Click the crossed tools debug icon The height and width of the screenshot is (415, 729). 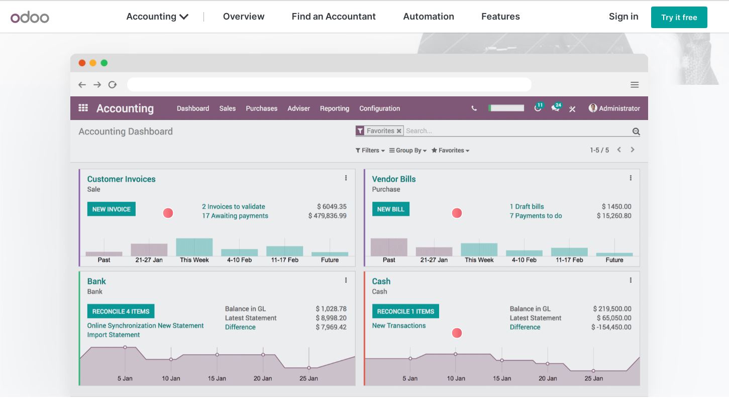point(572,108)
